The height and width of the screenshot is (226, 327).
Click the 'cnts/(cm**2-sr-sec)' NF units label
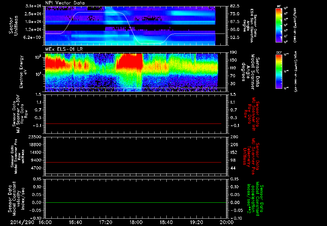295,25
